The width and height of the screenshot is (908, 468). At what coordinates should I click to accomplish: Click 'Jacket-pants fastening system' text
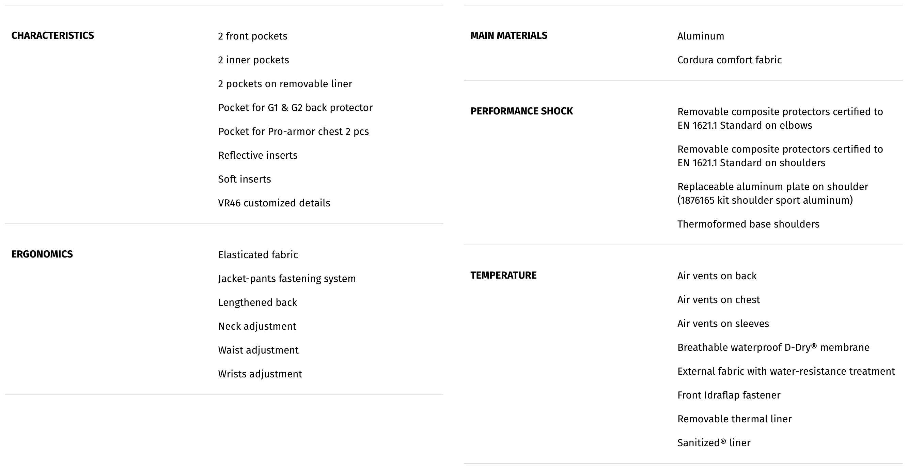pos(286,279)
